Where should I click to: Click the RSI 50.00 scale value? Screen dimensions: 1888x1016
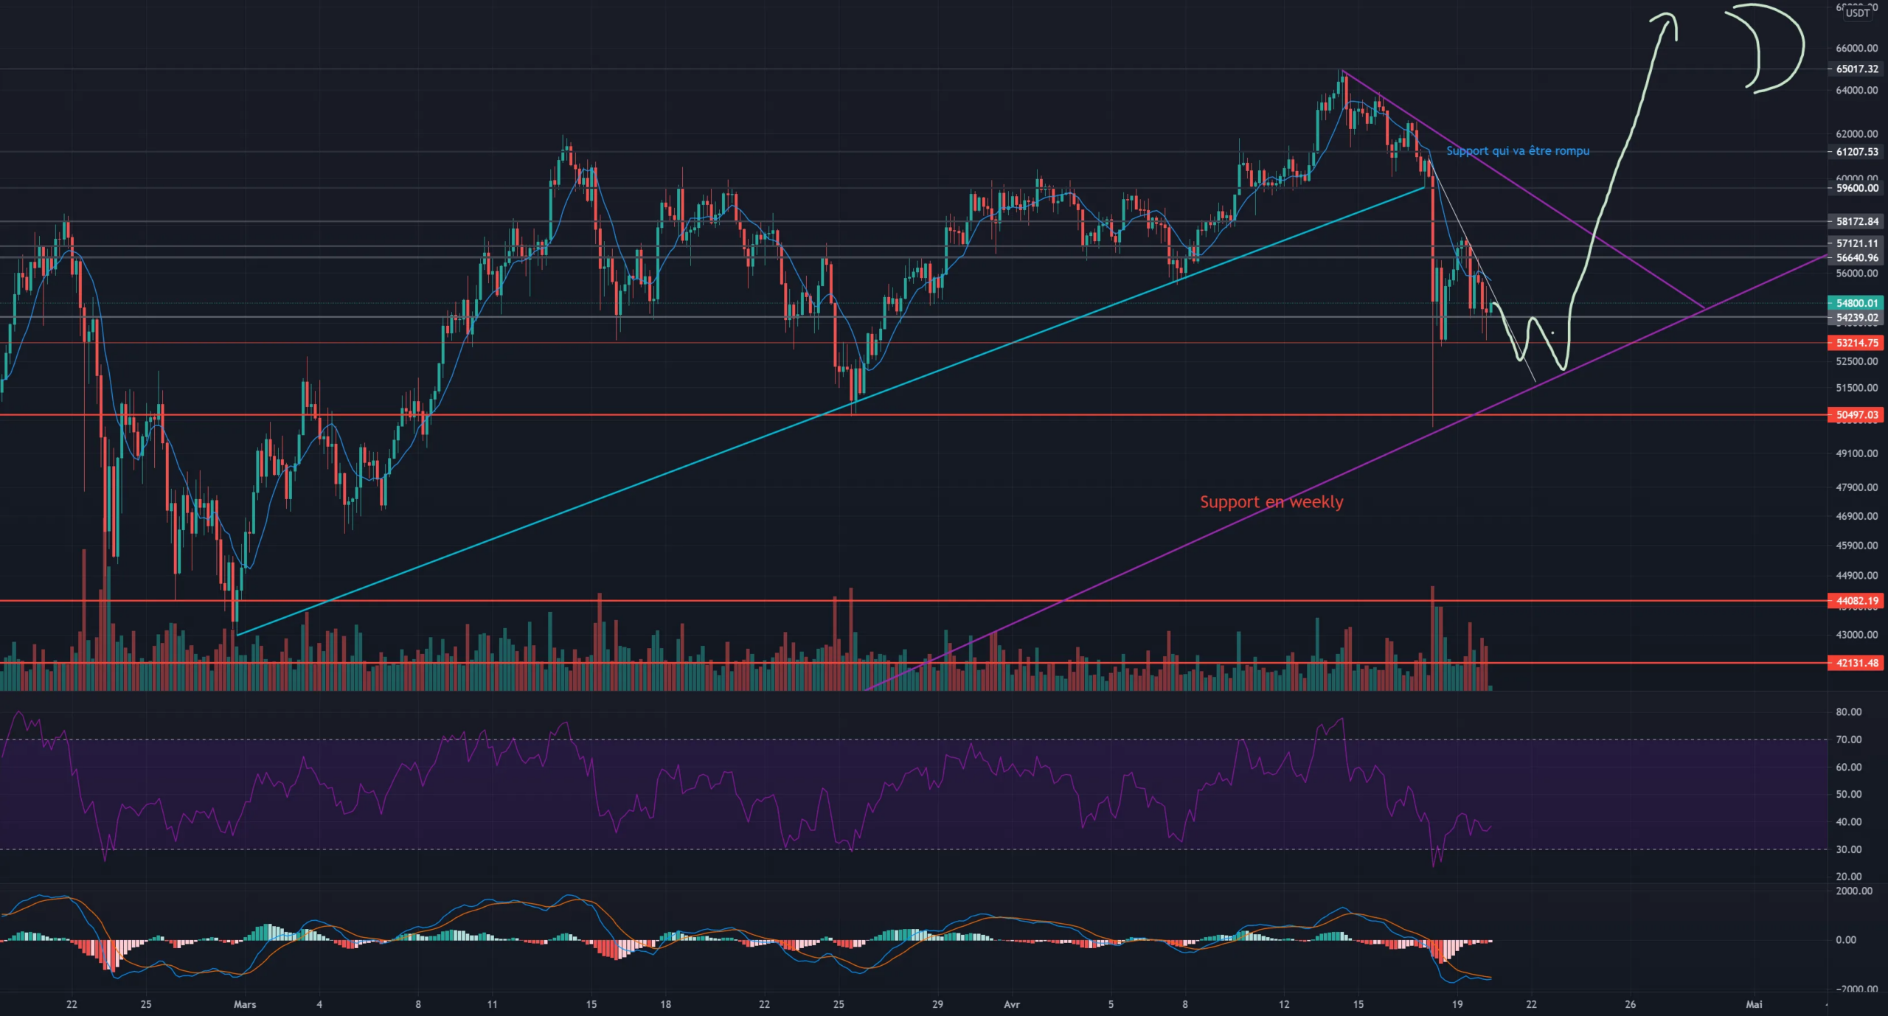tap(1848, 795)
